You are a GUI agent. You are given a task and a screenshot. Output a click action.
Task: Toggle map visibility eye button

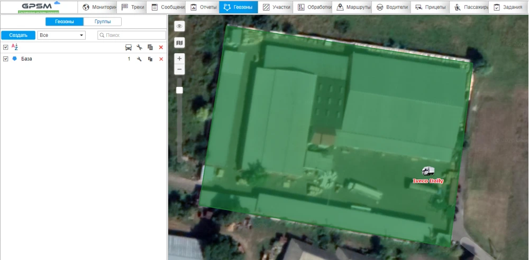click(x=179, y=26)
